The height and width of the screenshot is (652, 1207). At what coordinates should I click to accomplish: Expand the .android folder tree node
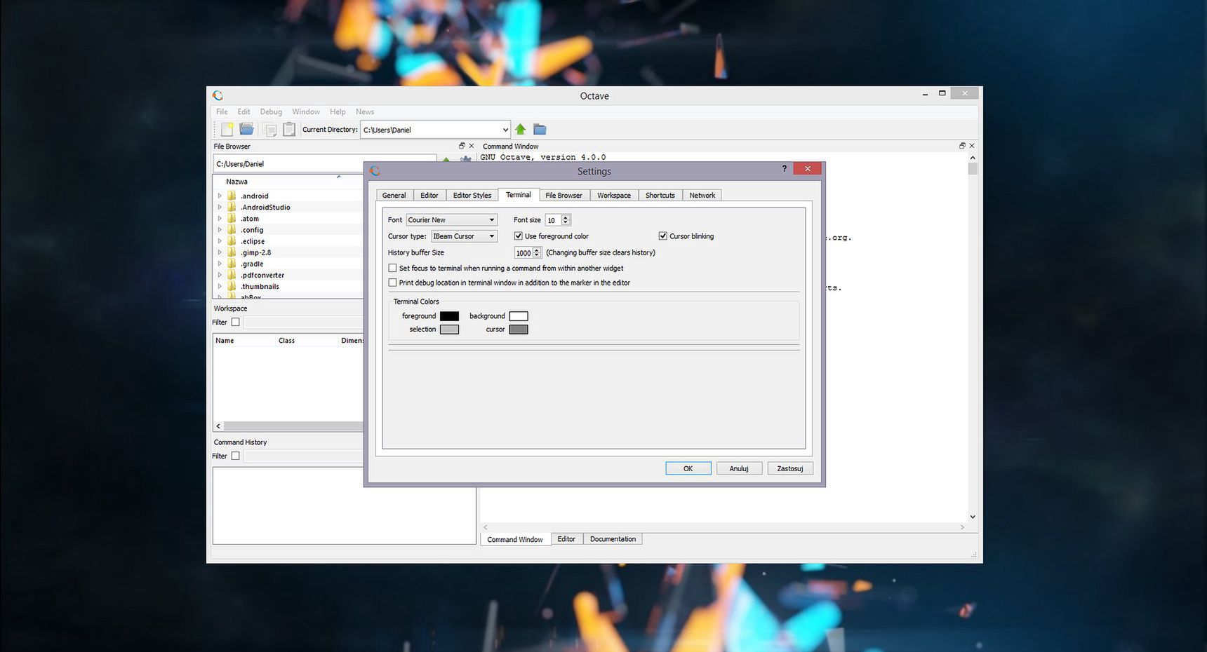point(220,196)
